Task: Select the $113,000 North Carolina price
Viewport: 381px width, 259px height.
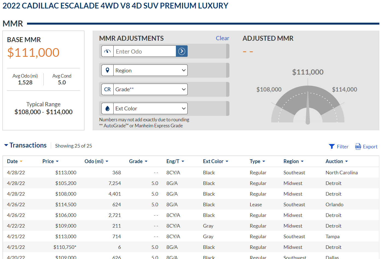Action: pos(66,173)
